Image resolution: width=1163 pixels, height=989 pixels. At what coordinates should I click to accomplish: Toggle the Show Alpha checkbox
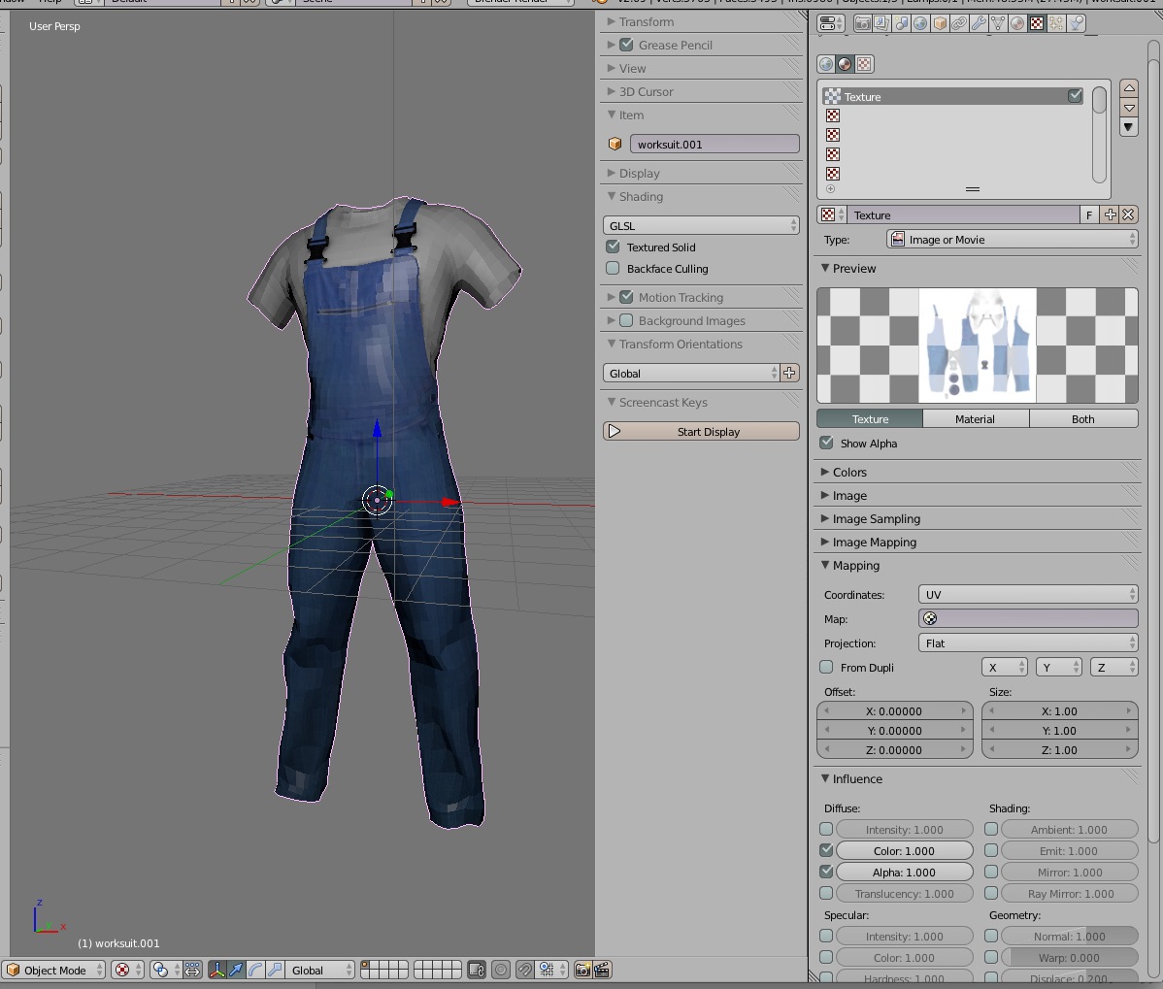pos(826,443)
